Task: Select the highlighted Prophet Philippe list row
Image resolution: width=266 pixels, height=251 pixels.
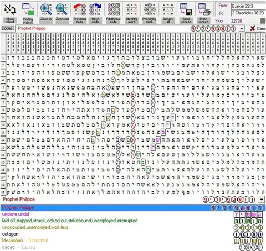Action: [x=133, y=207]
